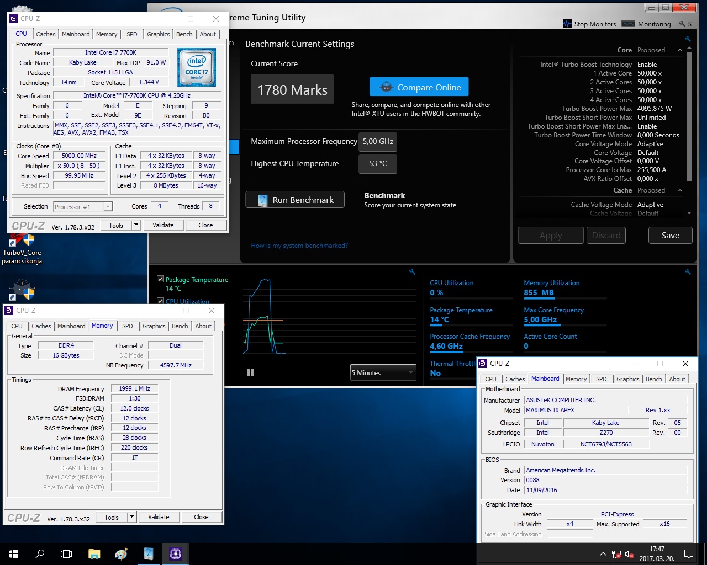
Task: Click Apply button in XTU
Action: pyautogui.click(x=551, y=235)
